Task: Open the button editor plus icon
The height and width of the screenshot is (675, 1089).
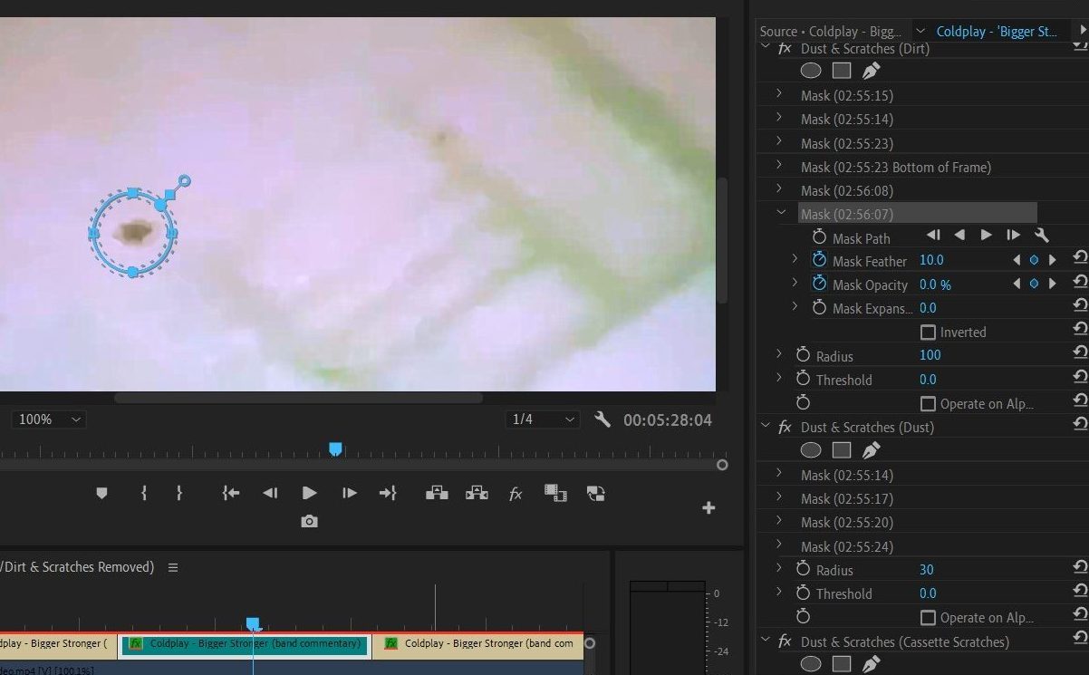Action: [708, 508]
